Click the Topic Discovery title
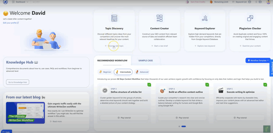 tap(114, 28)
